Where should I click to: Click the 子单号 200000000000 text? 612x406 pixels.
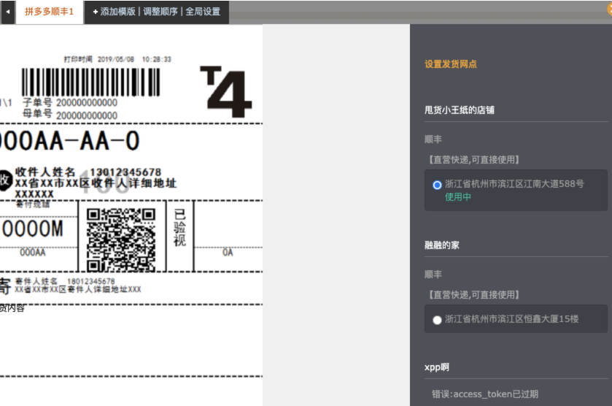(x=70, y=103)
